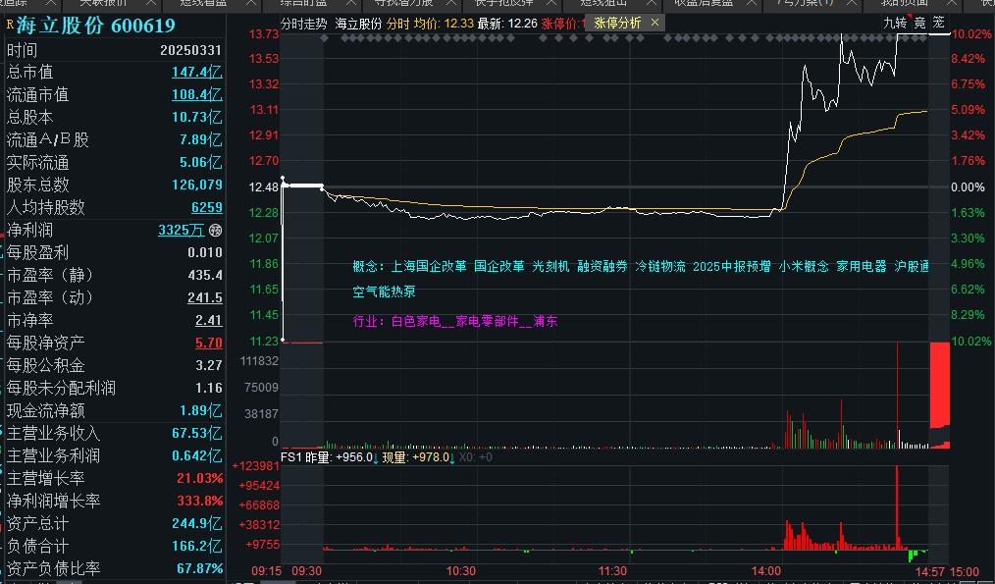Click the 实际流通 5.06亿 value

click(x=201, y=163)
